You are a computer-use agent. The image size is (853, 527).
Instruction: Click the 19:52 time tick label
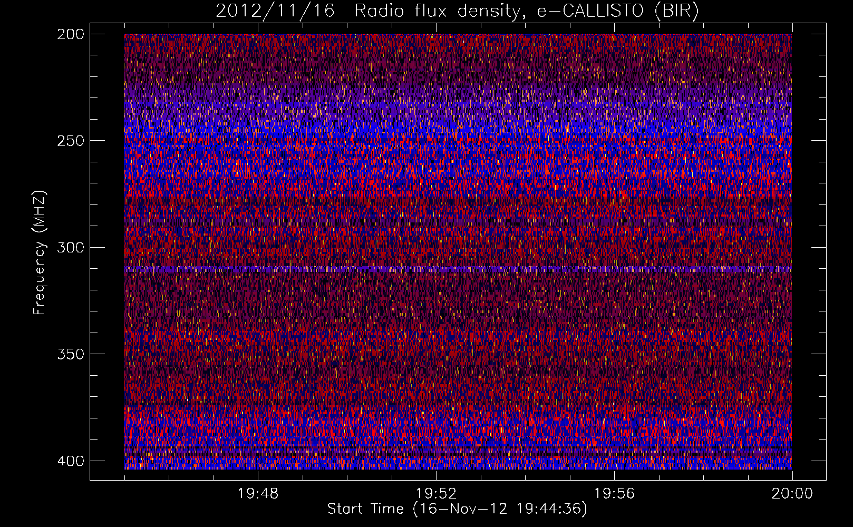436,494
